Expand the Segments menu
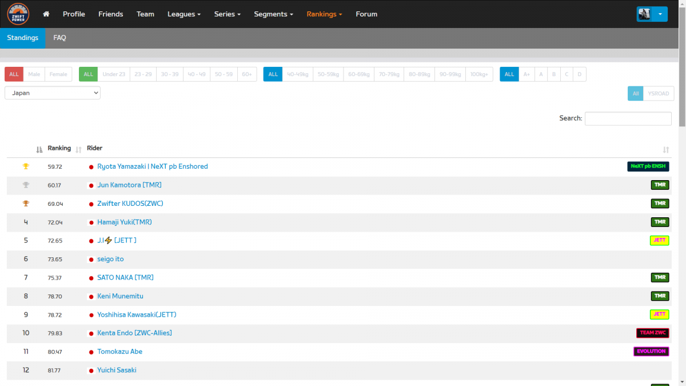 tap(274, 14)
